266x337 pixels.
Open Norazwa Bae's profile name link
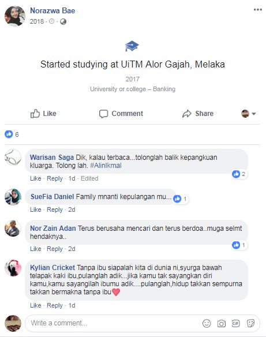(53, 10)
